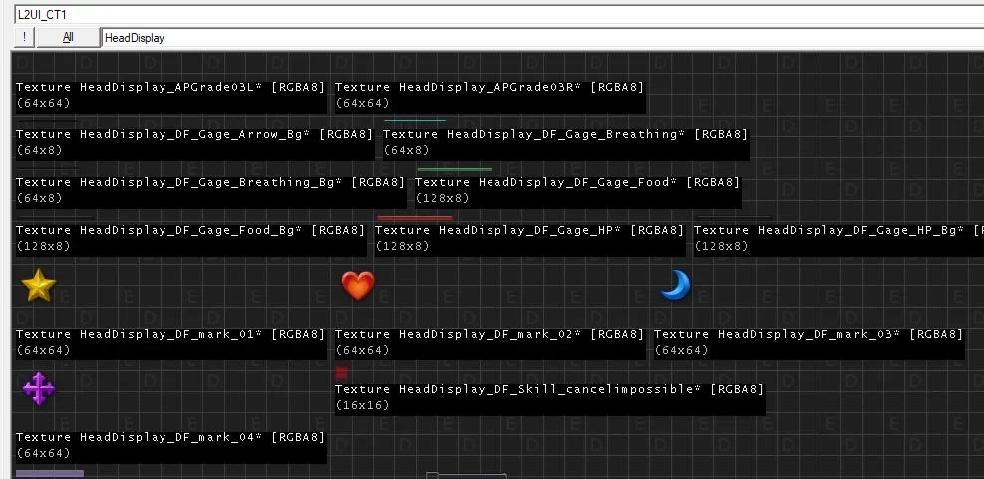
Task: Select the blue crescent moon mark_03 texture
Action: tap(676, 285)
